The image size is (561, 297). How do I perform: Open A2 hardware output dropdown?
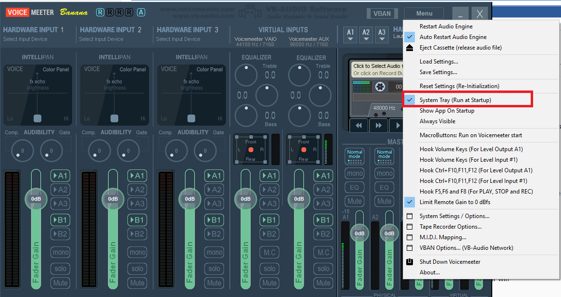[366, 35]
